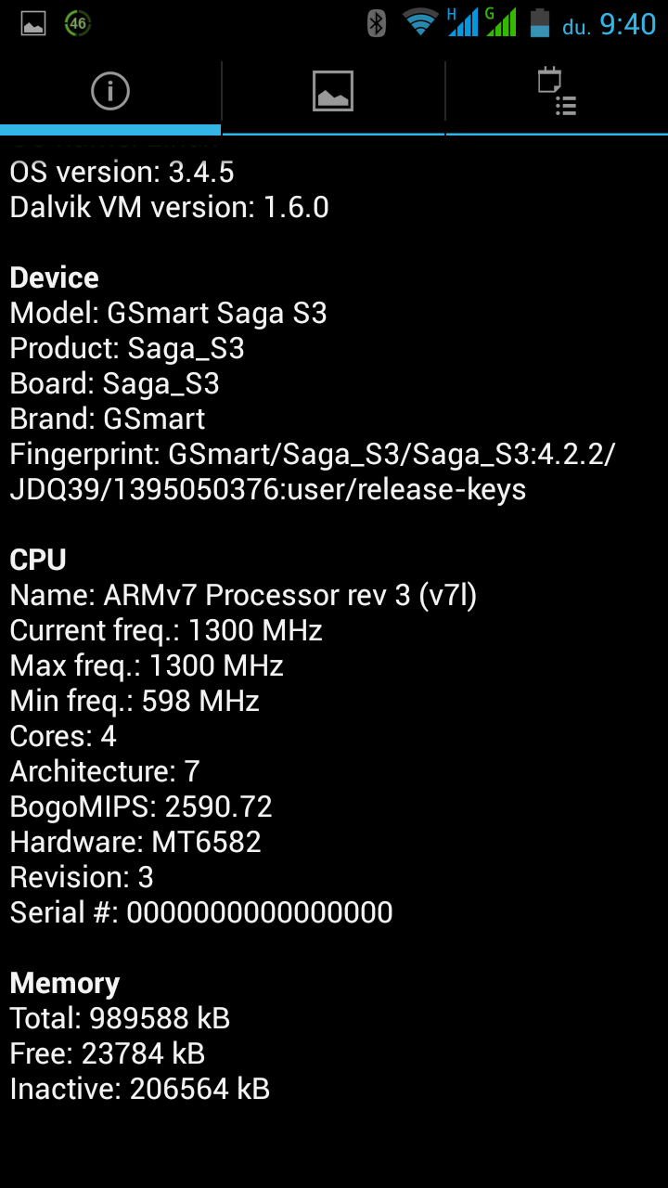Image resolution: width=668 pixels, height=1188 pixels.
Task: Tap the green G signal icon
Action: click(500, 22)
